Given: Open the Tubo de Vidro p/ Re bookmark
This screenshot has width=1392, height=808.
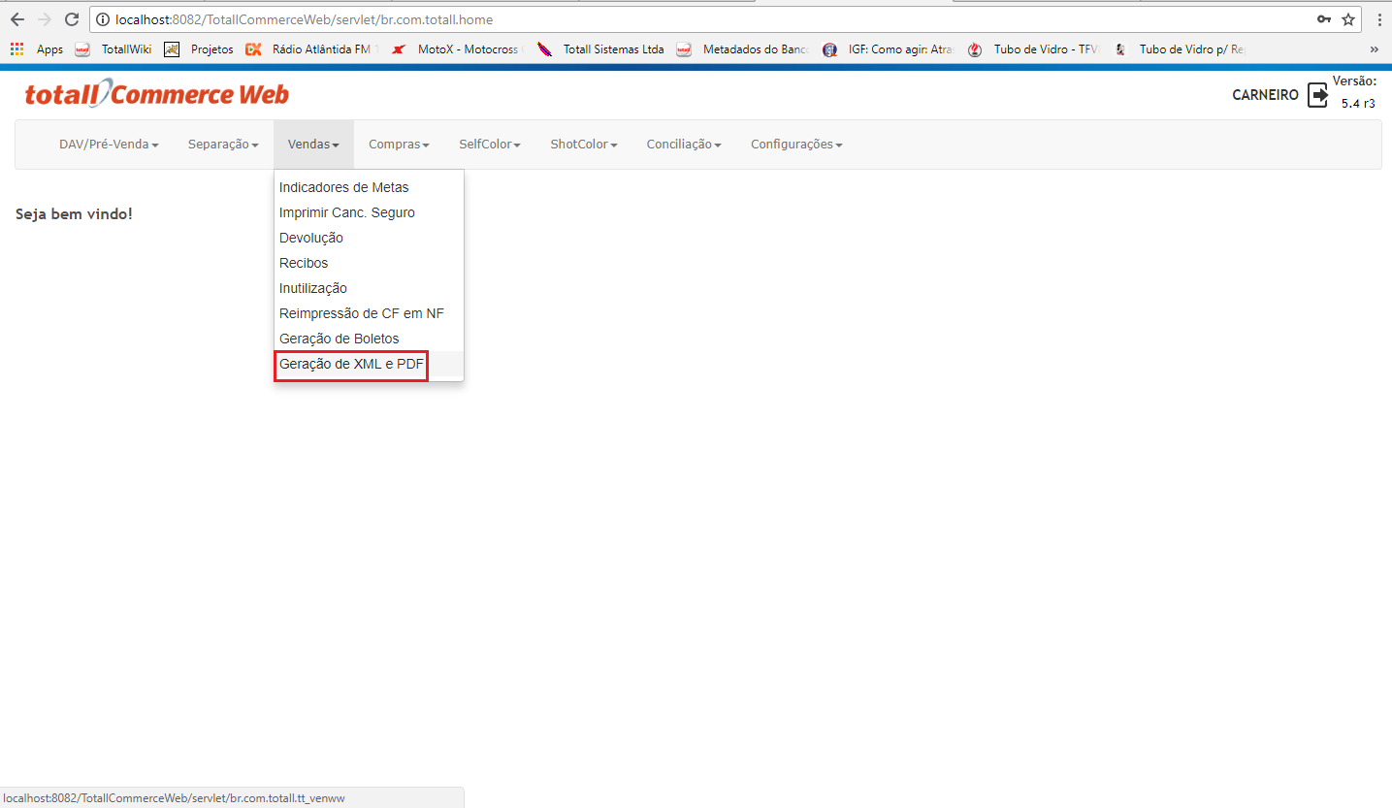Looking at the screenshot, I should pos(1179,49).
